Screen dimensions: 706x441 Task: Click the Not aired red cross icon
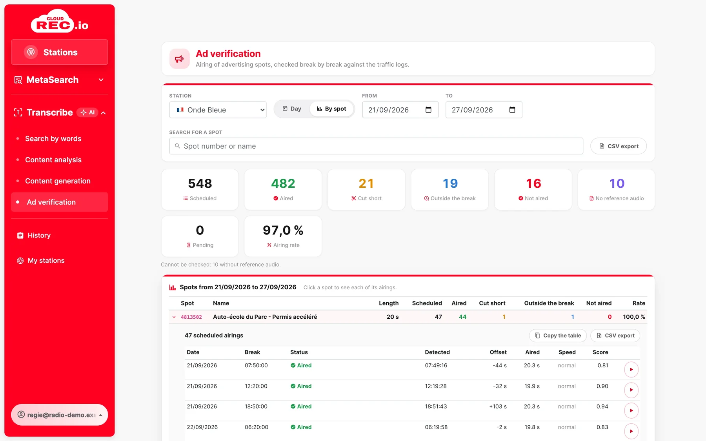pos(520,198)
